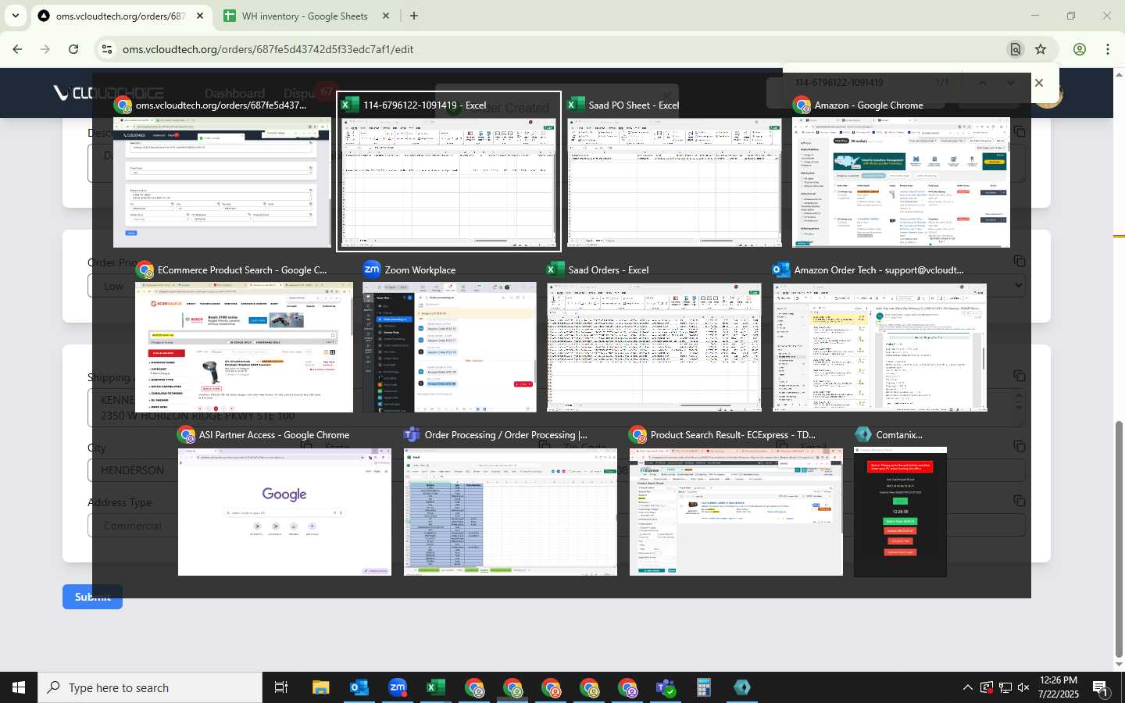Switch to the Comtanix window thumbnail

pyautogui.click(x=900, y=503)
